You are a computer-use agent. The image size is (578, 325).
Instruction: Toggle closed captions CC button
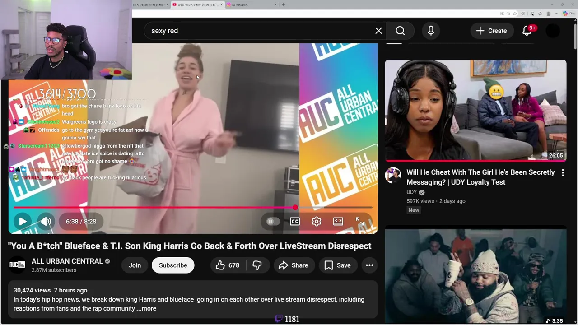click(x=295, y=222)
